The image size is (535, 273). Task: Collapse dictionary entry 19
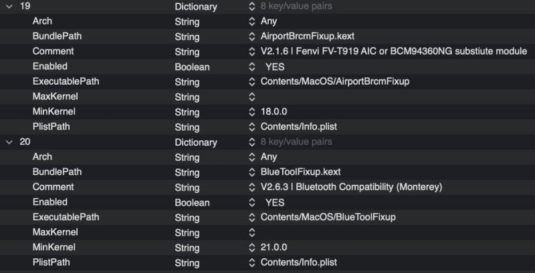coord(8,6)
